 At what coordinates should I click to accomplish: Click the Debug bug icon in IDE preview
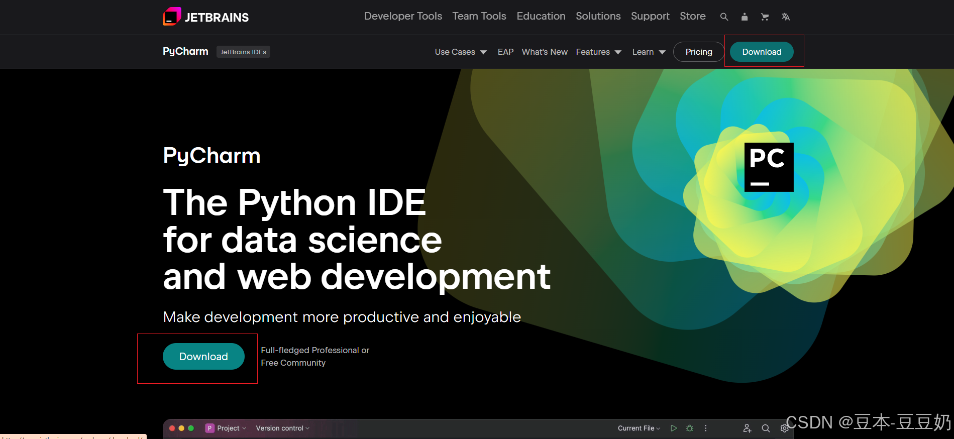click(690, 428)
